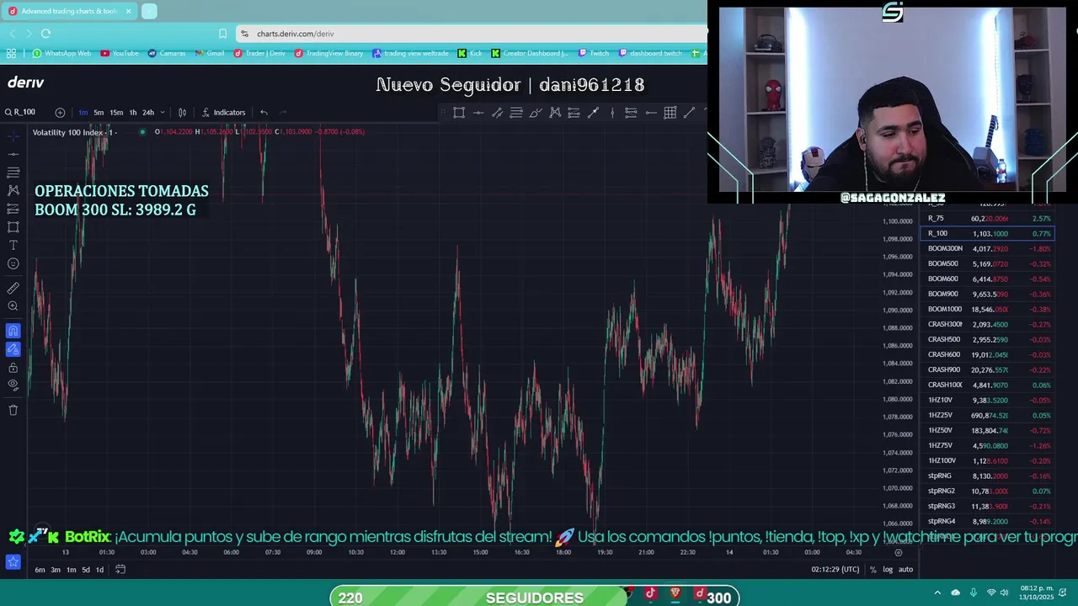Screen dimensions: 1078x606
Task: Expand the timeframe dropdown chevron
Action: [x=163, y=113]
